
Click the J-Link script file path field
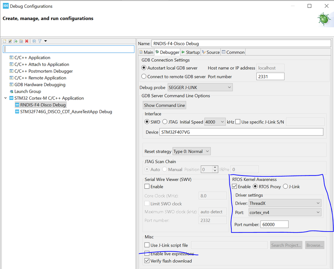coord(229,245)
